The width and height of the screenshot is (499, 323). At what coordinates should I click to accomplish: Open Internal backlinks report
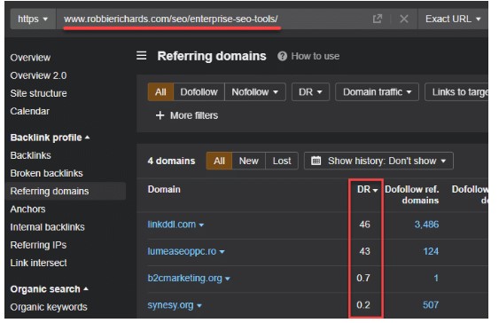[x=47, y=227]
